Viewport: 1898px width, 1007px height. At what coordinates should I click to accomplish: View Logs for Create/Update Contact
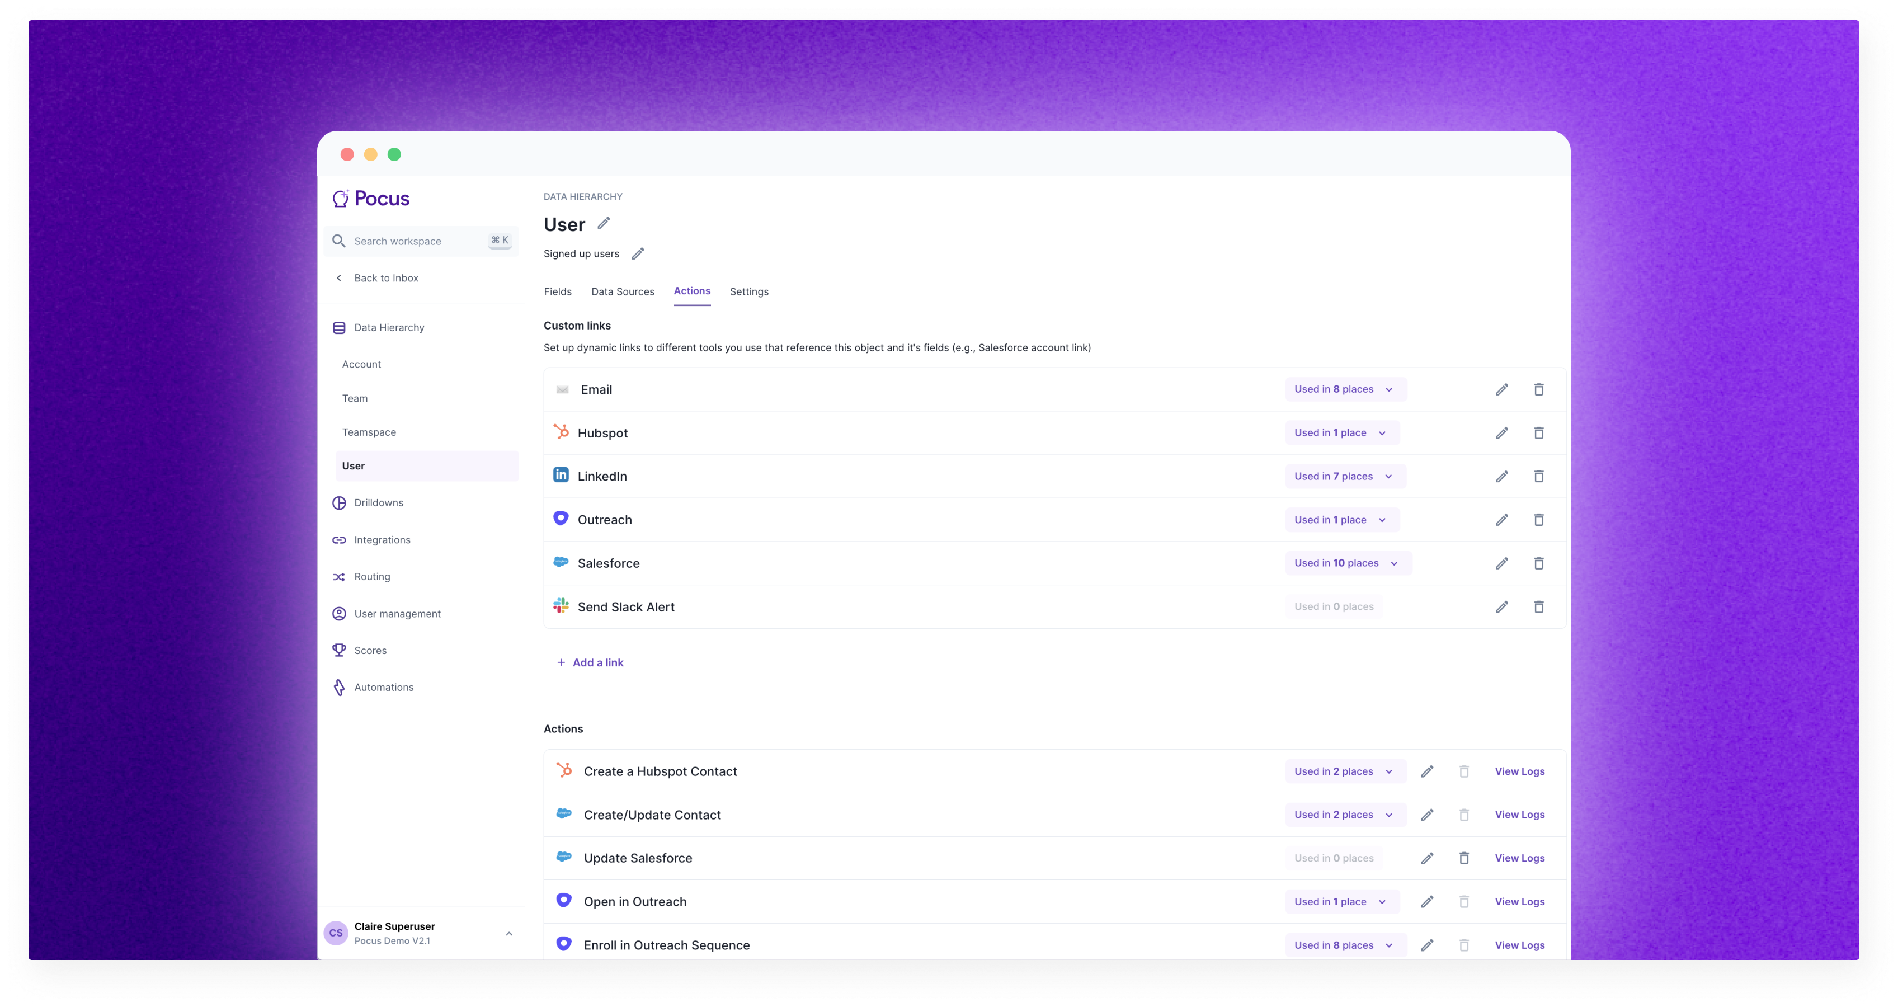1519,815
